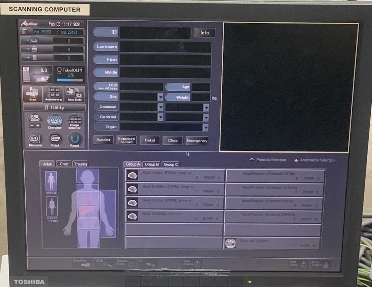Screen dimensions: 372x287
Task: Open the Autoview-m icon
Action: coord(53,93)
